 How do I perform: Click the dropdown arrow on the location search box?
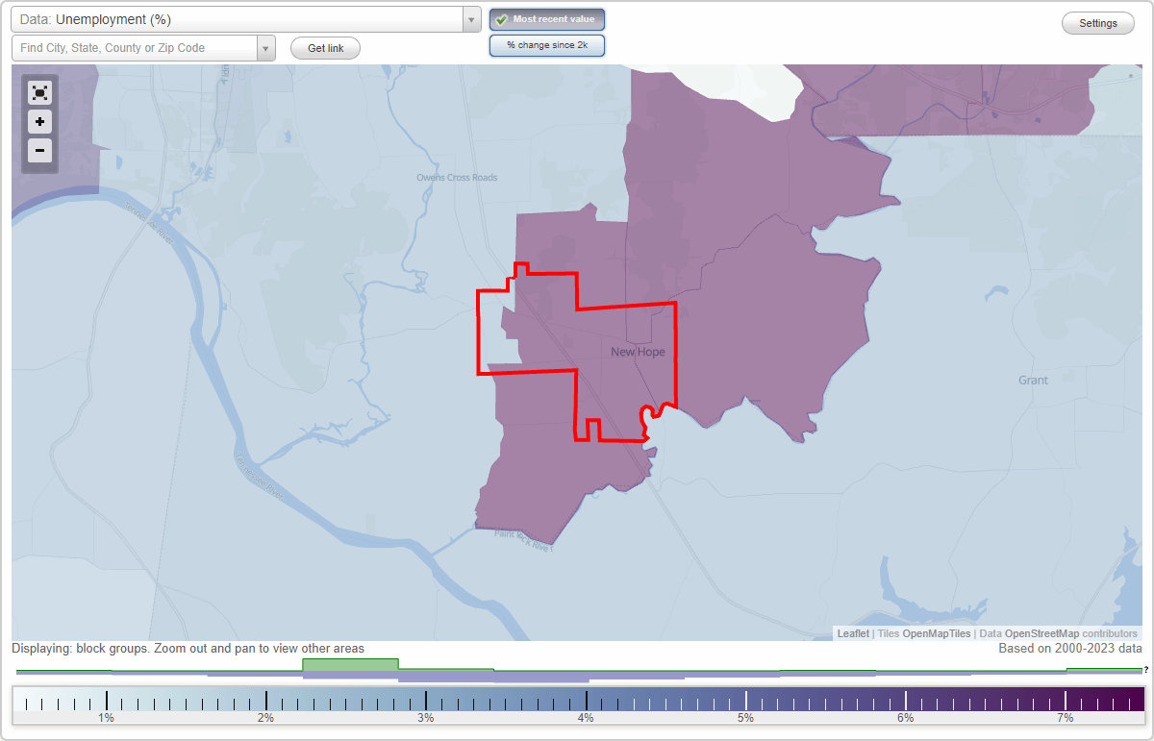(x=265, y=47)
